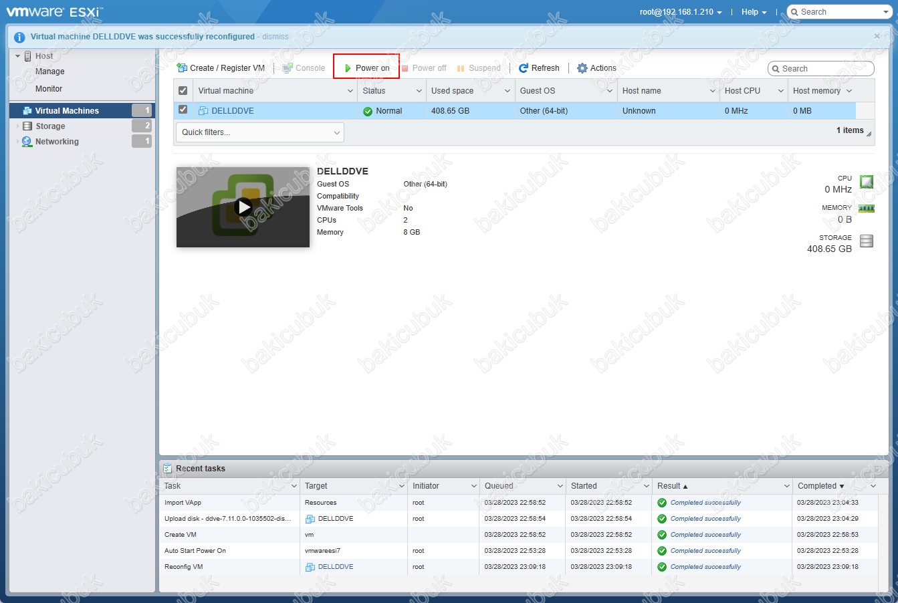The image size is (898, 603).
Task: Click the CPU chip icon
Action: (867, 182)
